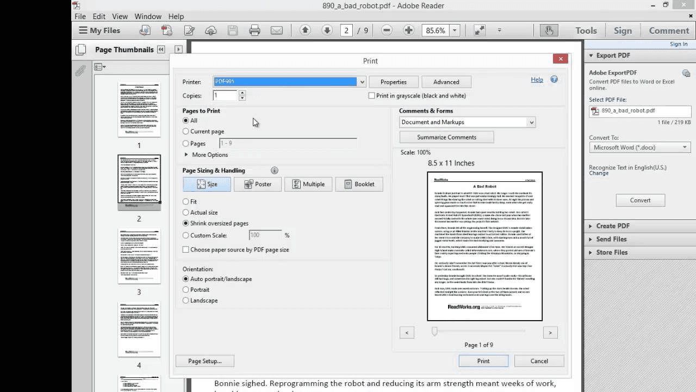Viewport: 696px width, 392px height.
Task: Select page 3 thumbnail
Action: [x=139, y=256]
